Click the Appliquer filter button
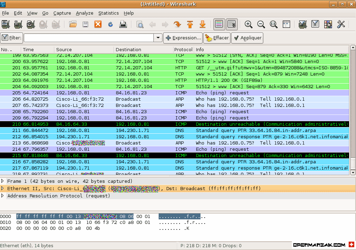Viewport: 356px width, 250px height. [x=247, y=38]
